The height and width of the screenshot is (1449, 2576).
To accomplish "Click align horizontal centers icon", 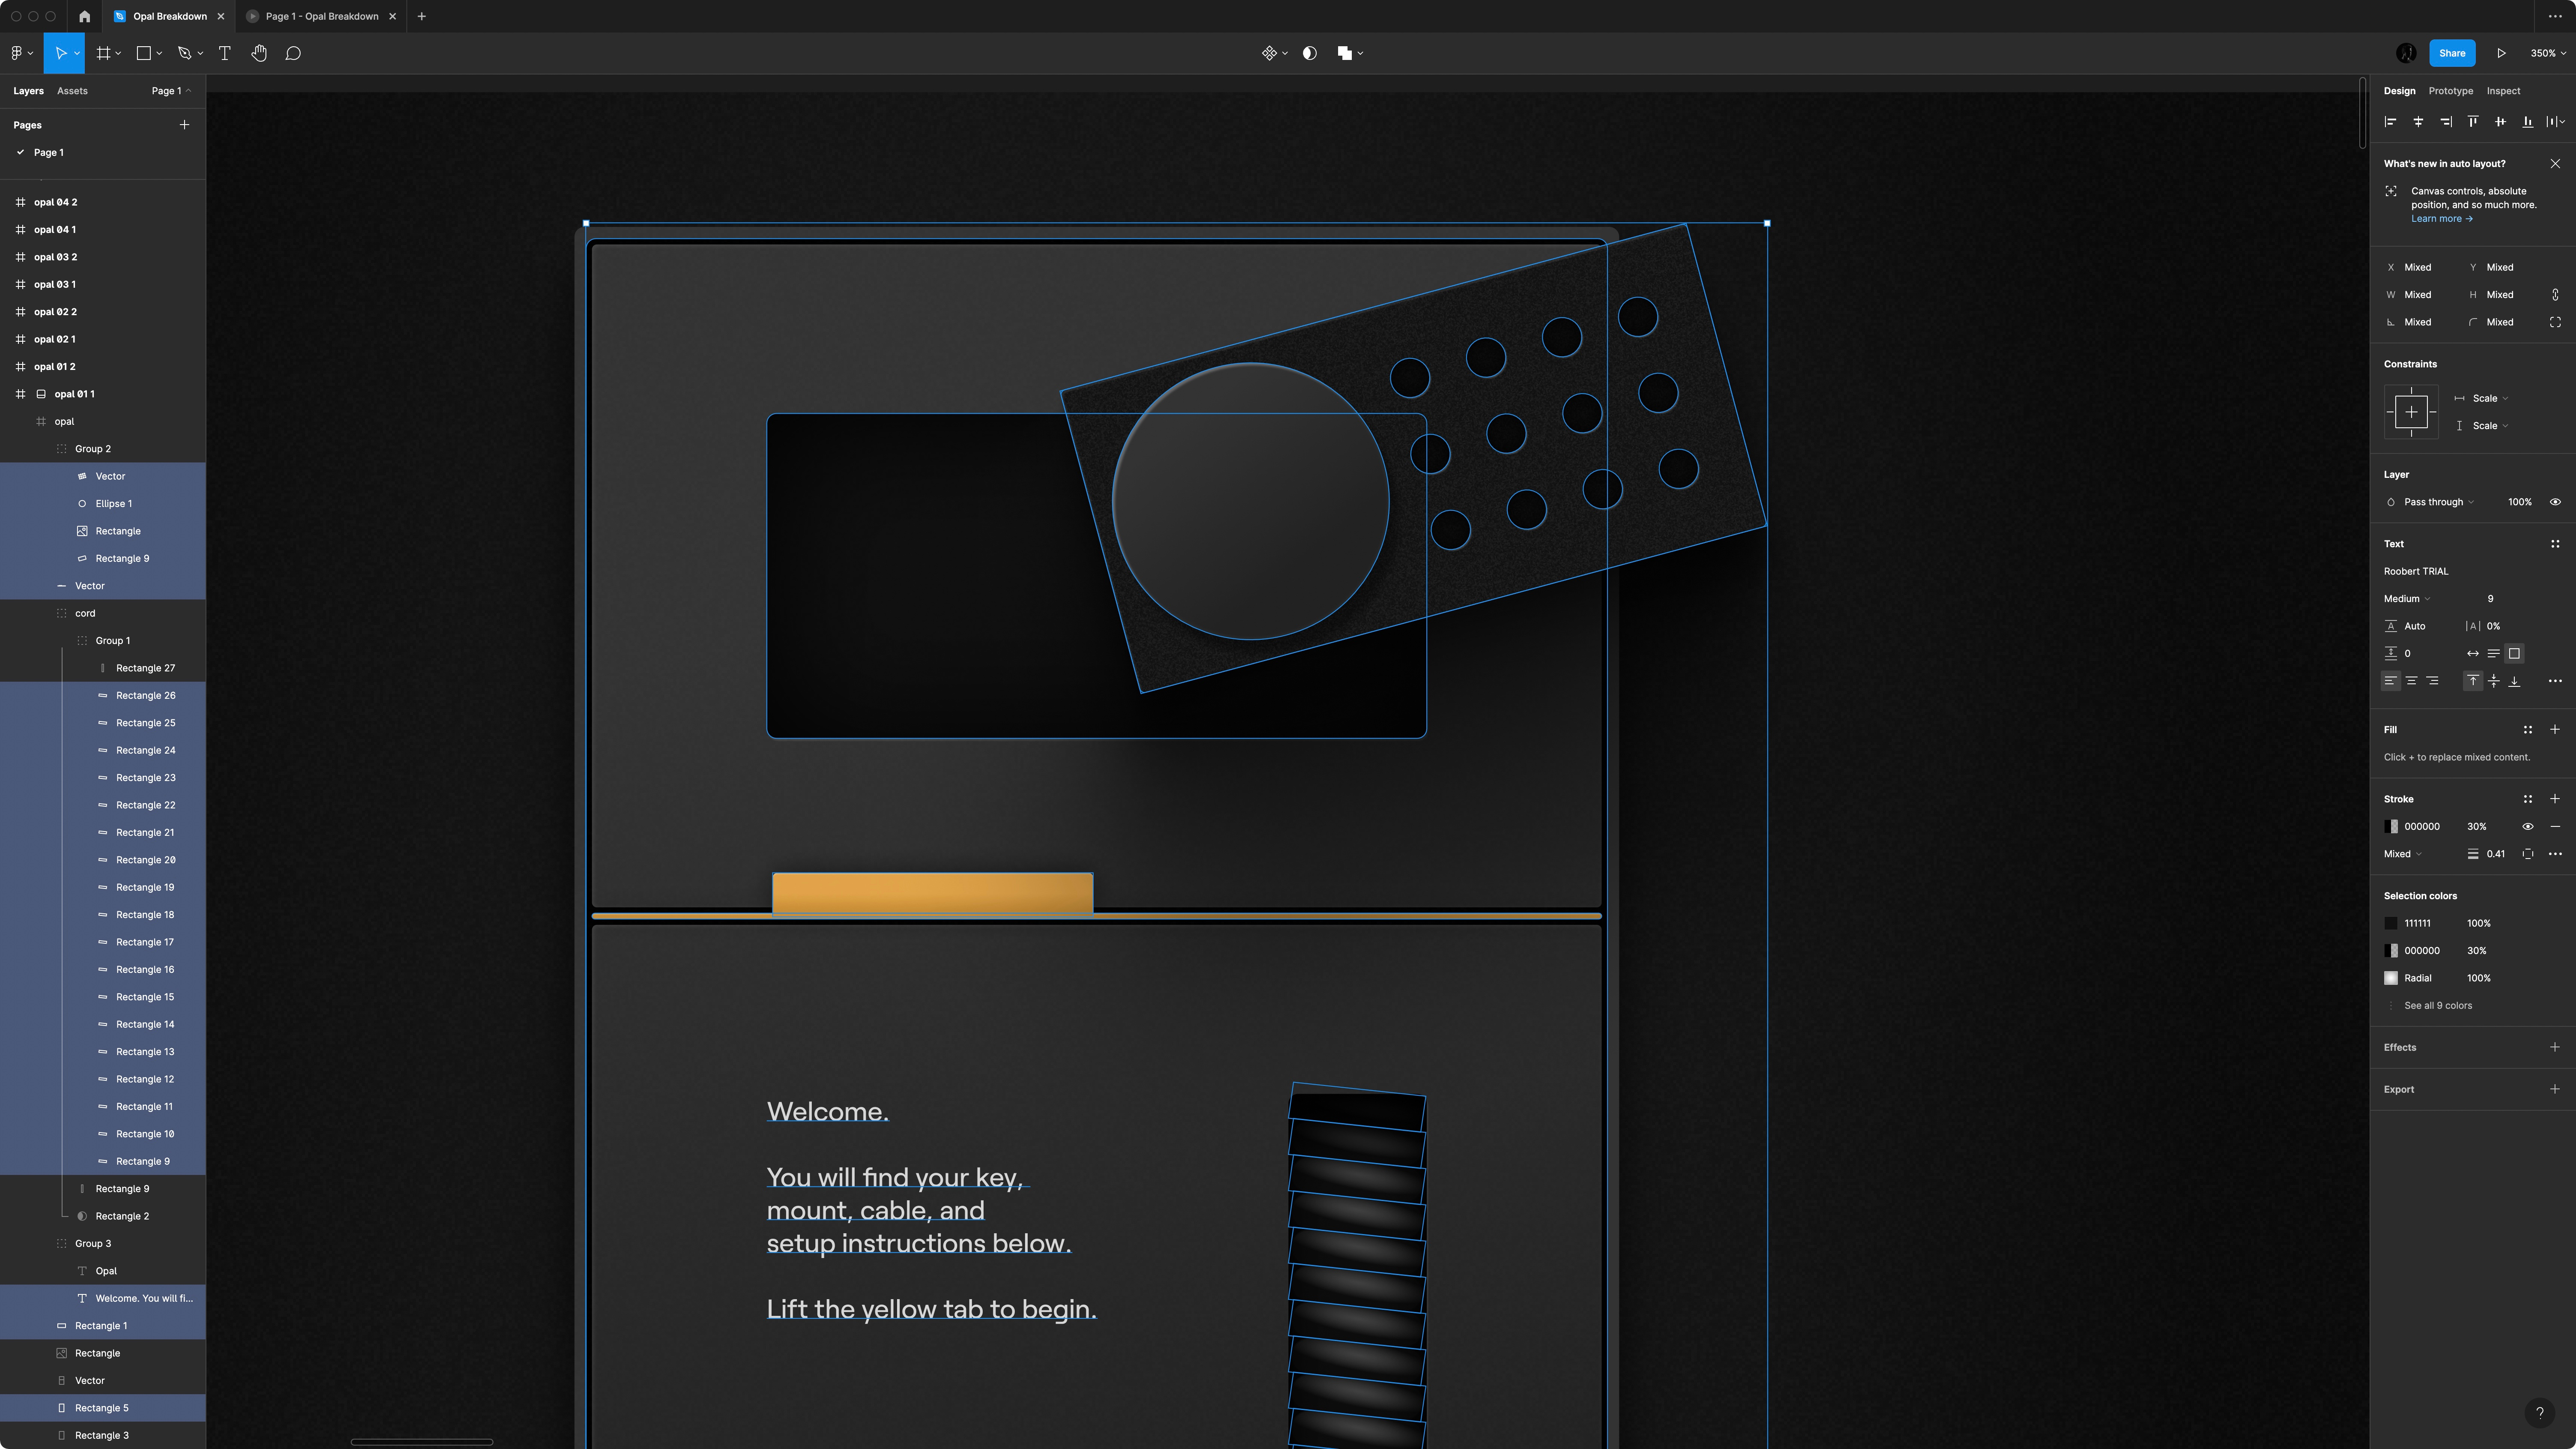I will coord(2418,122).
